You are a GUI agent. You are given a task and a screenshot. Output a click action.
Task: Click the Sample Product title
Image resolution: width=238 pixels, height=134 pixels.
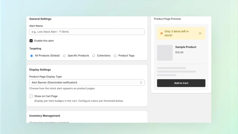pyautogui.click(x=186, y=47)
